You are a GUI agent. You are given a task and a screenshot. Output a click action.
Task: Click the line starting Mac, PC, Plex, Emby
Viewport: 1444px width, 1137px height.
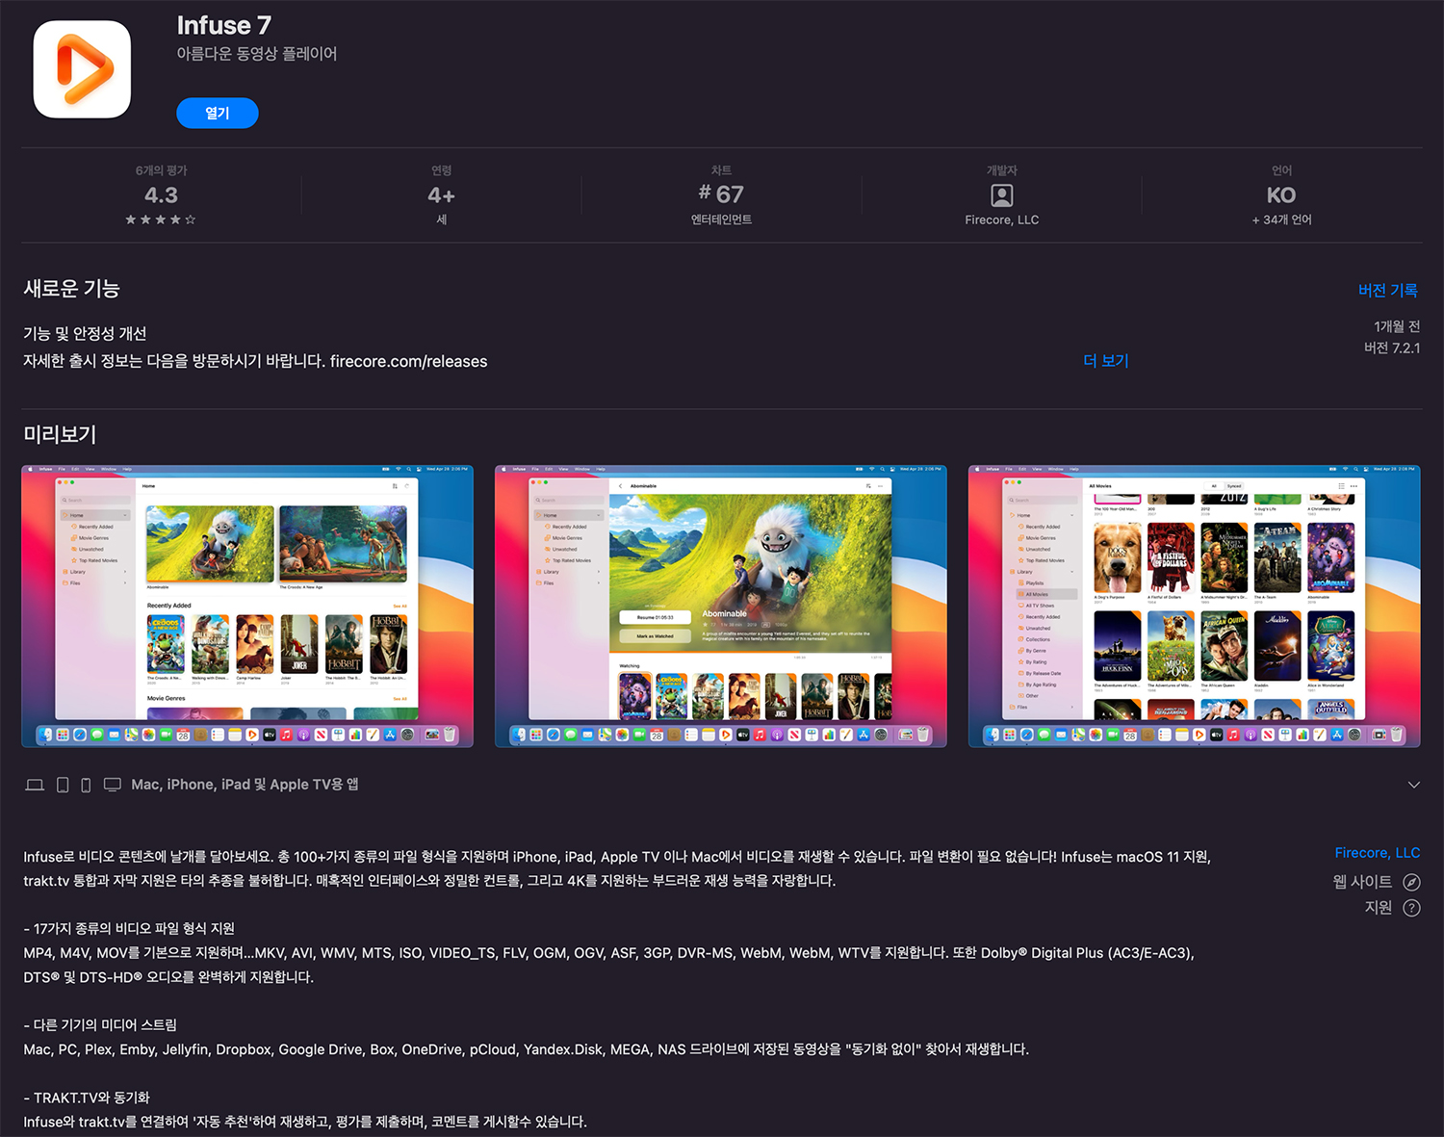pyautogui.click(x=527, y=1049)
